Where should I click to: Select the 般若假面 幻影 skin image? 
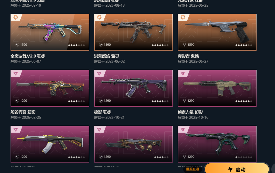[x=50, y=88]
